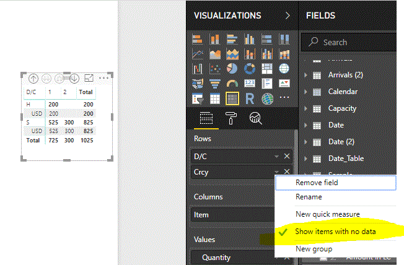The image size is (404, 265).
Task: Click drill up arrow on matrix visual
Action: click(33, 79)
